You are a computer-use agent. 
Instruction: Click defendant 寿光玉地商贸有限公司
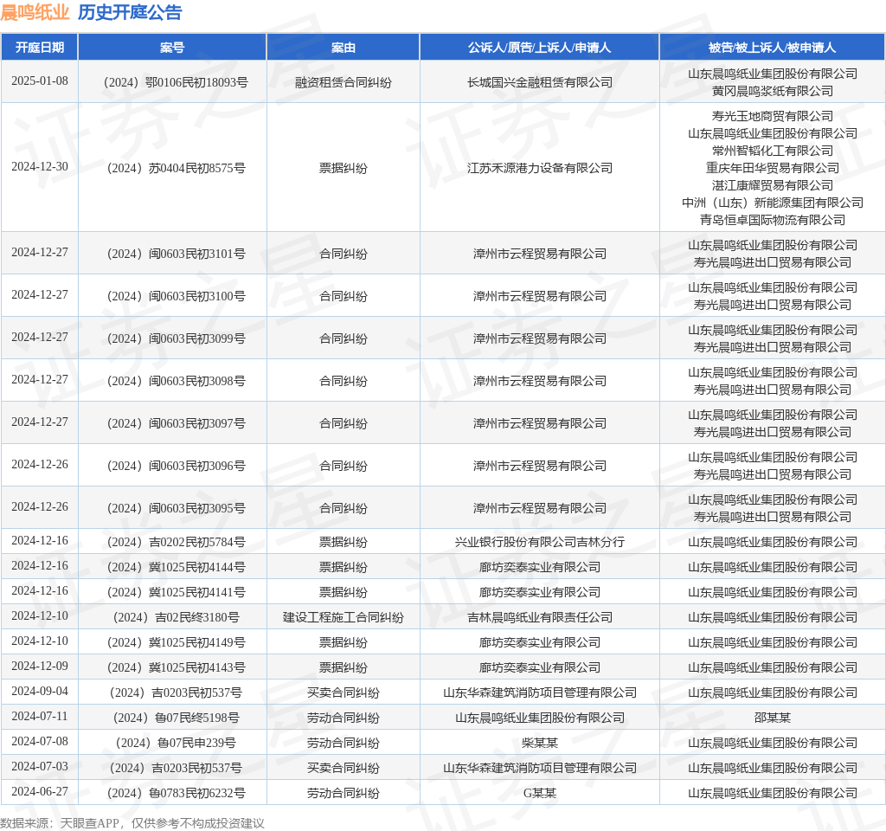[773, 117]
